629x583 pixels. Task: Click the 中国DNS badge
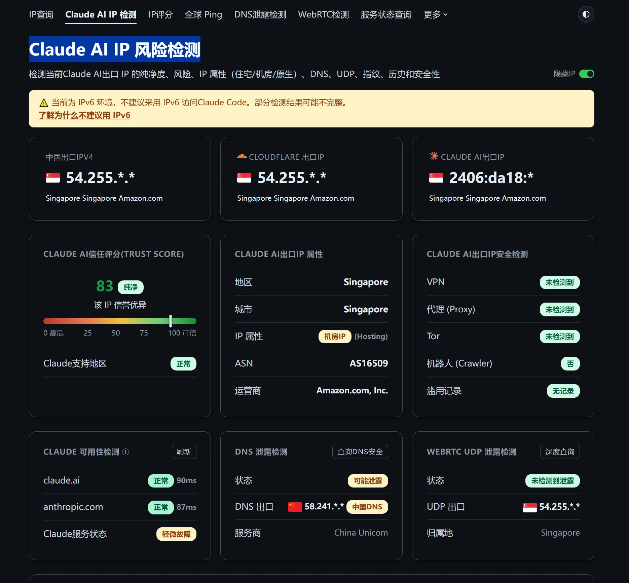pos(367,507)
